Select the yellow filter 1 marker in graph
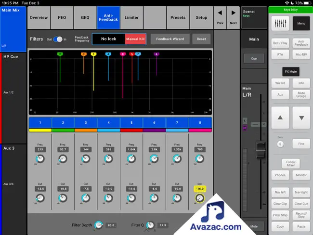313x235 pixels. click(93, 54)
